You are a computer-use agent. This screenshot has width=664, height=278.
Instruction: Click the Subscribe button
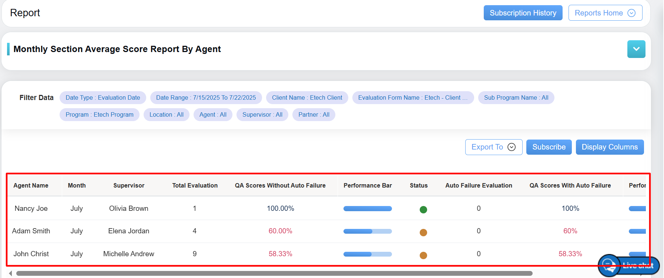[549, 147]
